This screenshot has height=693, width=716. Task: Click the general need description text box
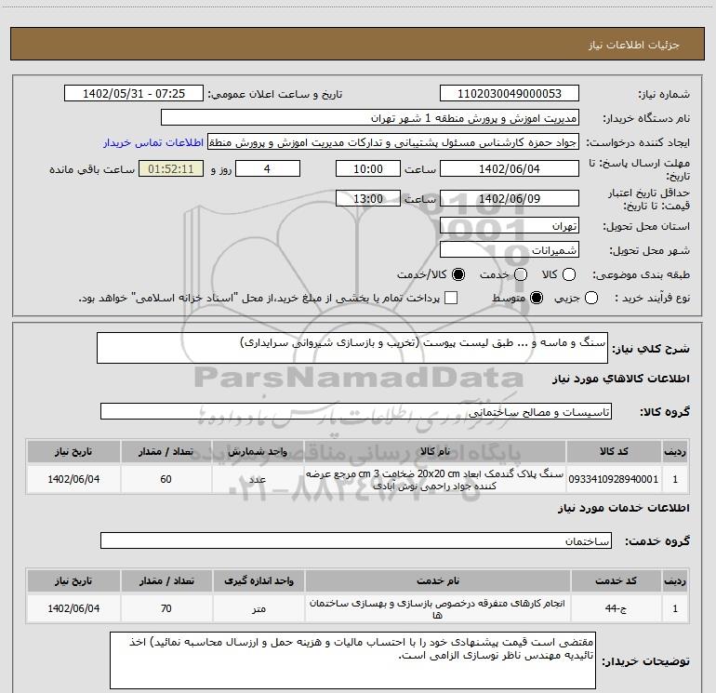[352, 348]
